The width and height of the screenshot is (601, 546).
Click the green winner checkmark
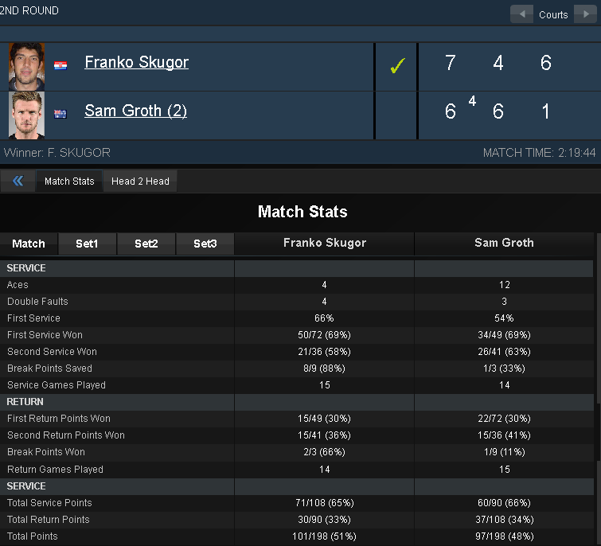pyautogui.click(x=397, y=65)
